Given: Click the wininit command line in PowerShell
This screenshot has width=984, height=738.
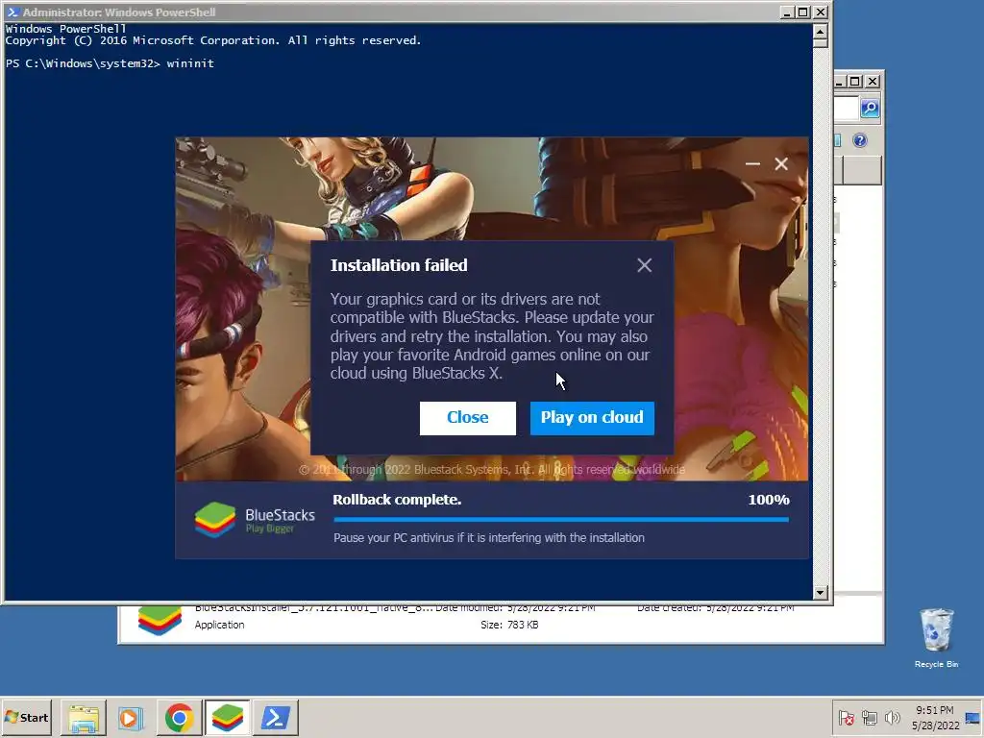Looking at the screenshot, I should 110,63.
